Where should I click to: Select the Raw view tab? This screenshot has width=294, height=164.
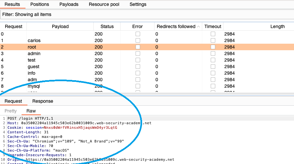pos(31,111)
